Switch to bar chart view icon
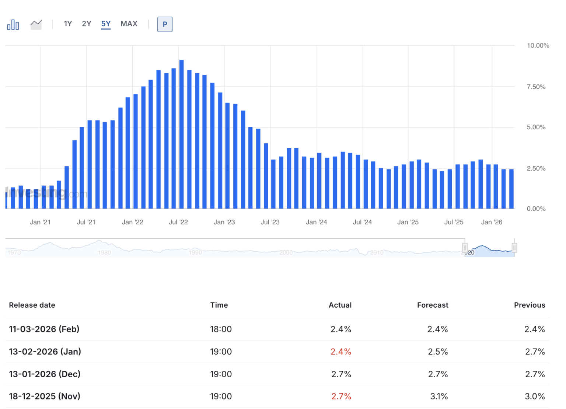566x409 pixels. 13,25
